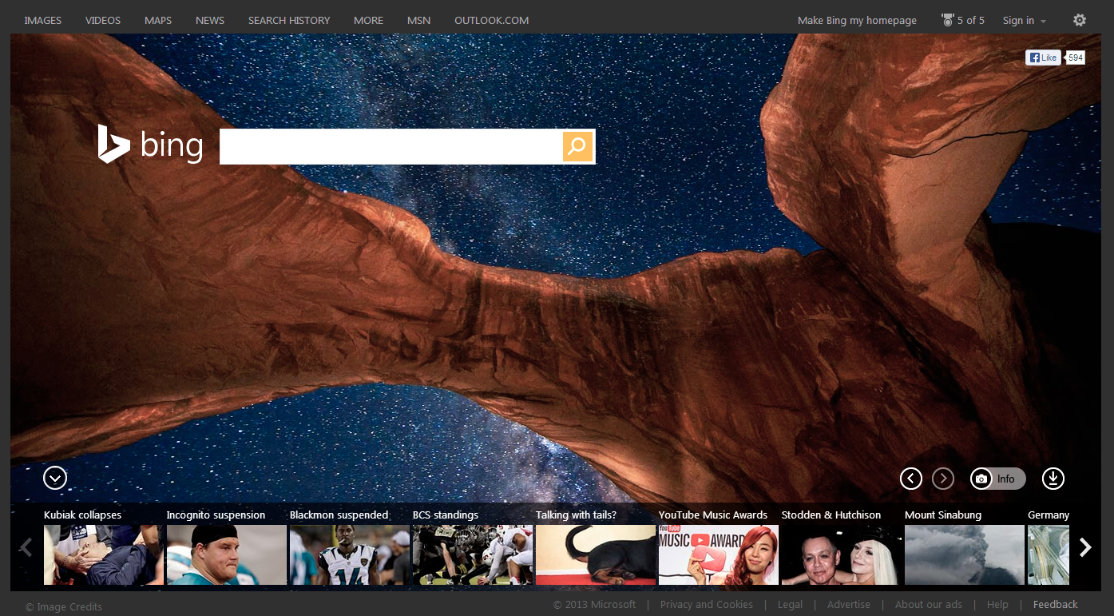Open YouTube Music Awards story thumbnail
This screenshot has width=1114, height=616.
coord(719,554)
